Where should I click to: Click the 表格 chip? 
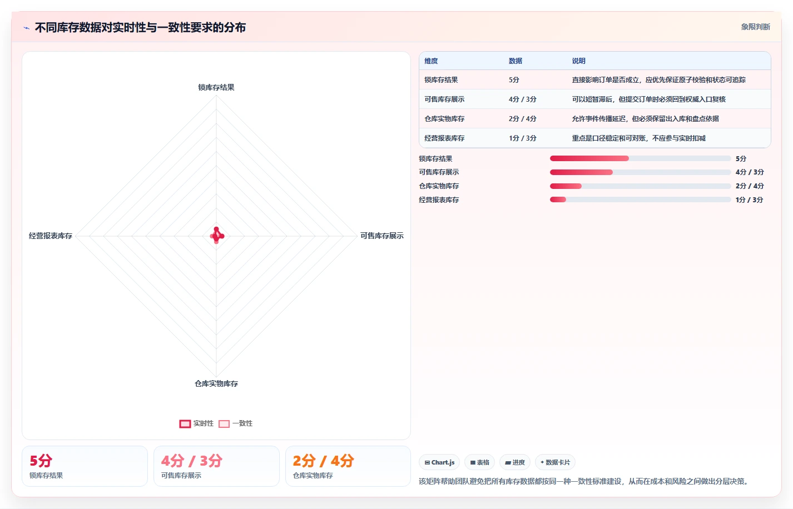click(479, 462)
